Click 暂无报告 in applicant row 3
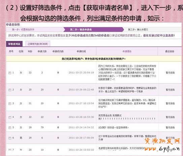Screen dimensions: 183x156 click(170, 103)
